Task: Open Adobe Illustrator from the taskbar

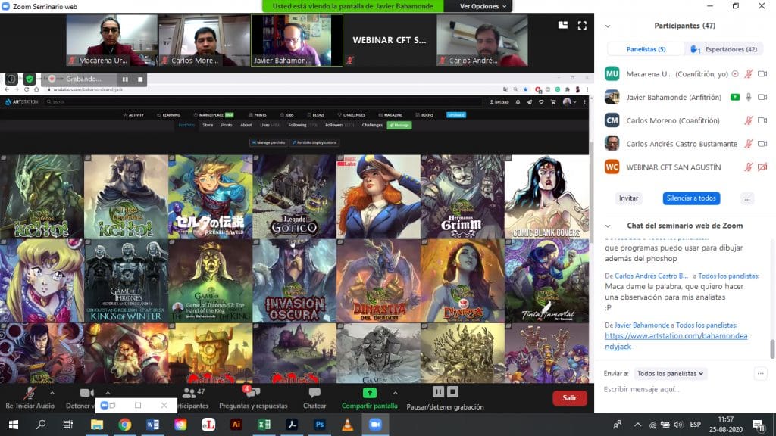Action: click(236, 425)
